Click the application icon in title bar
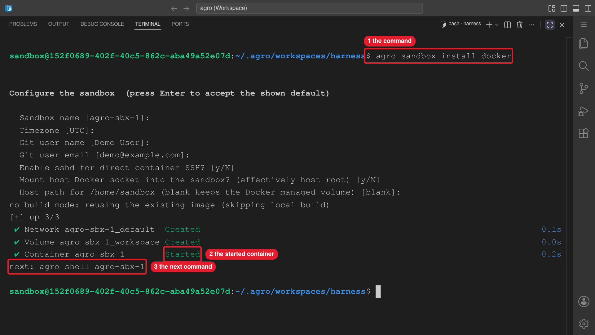Image resolution: width=595 pixels, height=335 pixels. [x=9, y=8]
